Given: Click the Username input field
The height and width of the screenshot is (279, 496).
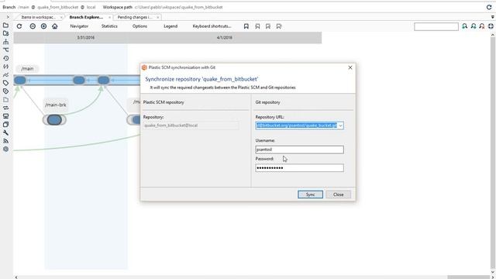Looking at the screenshot, I should 300,150.
